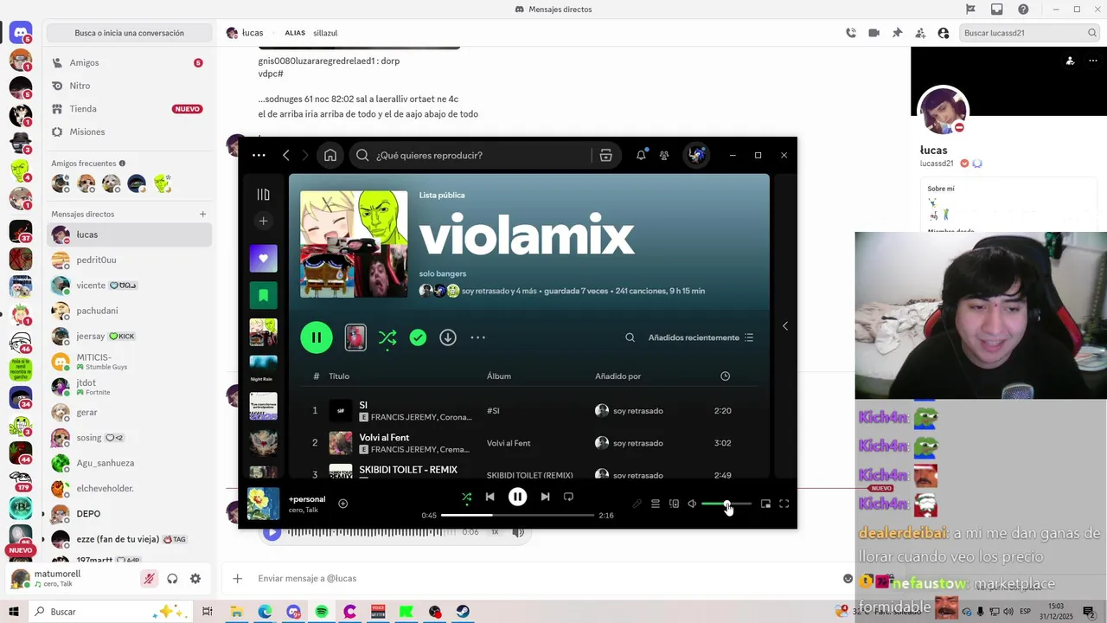Mute Spotify volume speaker icon
Screen dimensions: 1107x623
(x=692, y=504)
